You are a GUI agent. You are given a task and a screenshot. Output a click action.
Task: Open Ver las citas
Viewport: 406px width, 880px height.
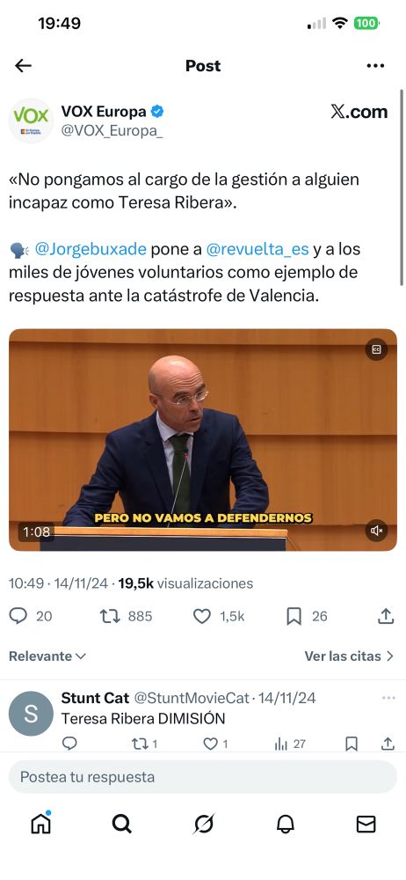[x=350, y=656]
